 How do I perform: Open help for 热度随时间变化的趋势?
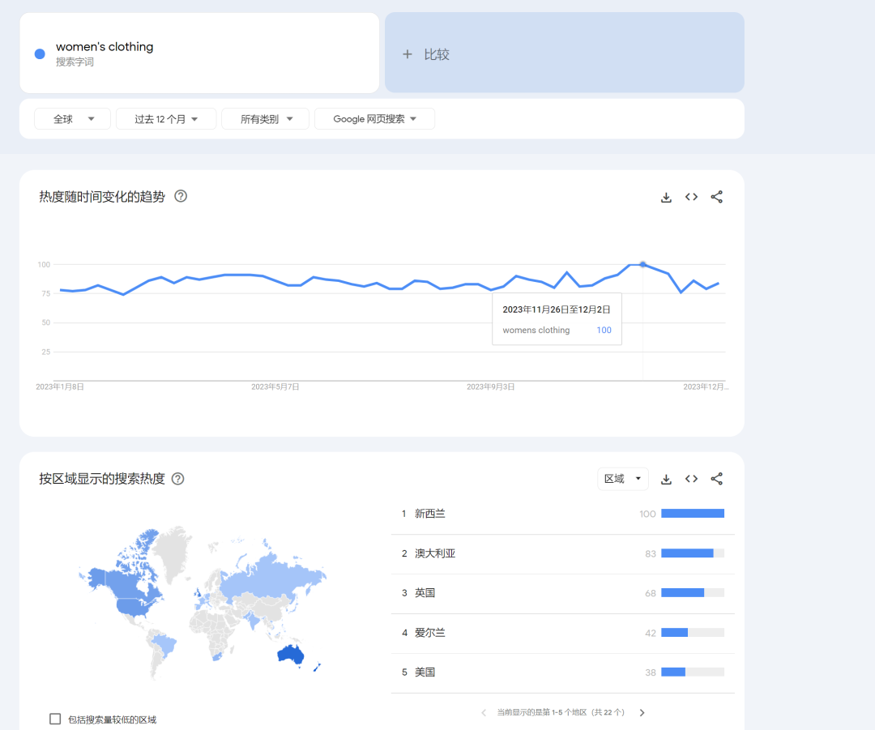[181, 196]
